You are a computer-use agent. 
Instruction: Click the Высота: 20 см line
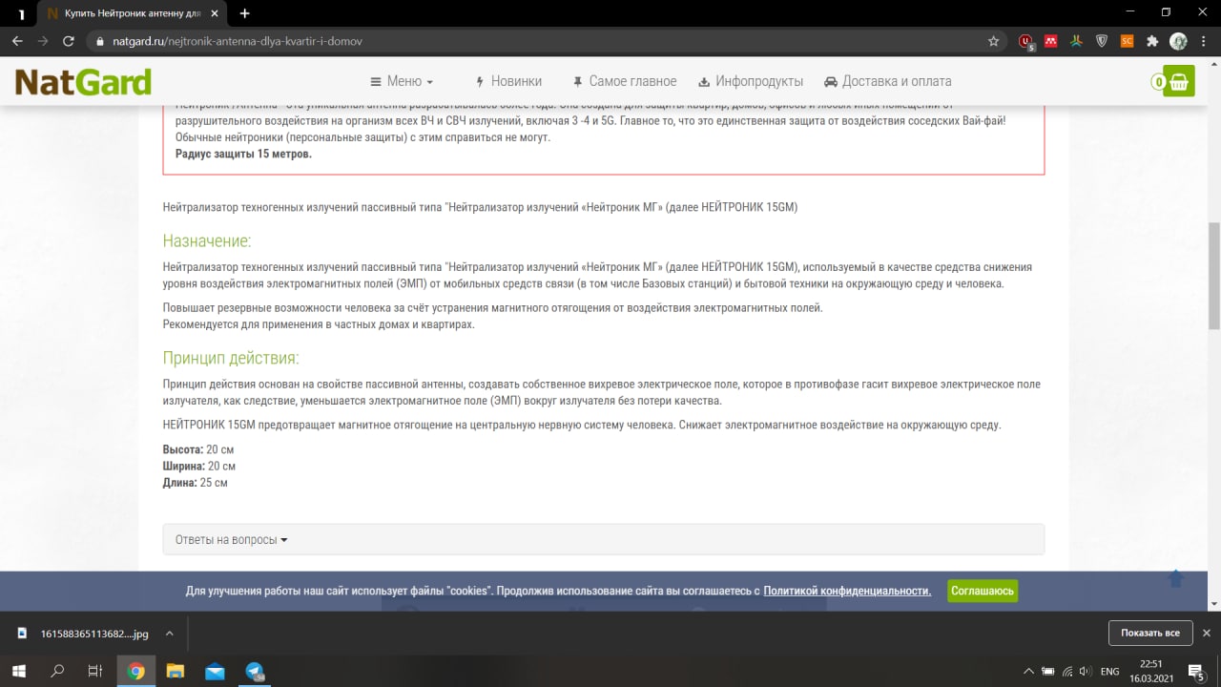coord(198,449)
